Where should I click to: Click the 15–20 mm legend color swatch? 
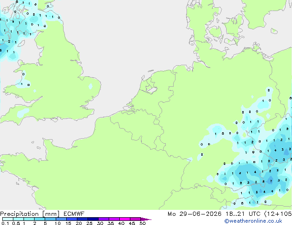[72, 219]
